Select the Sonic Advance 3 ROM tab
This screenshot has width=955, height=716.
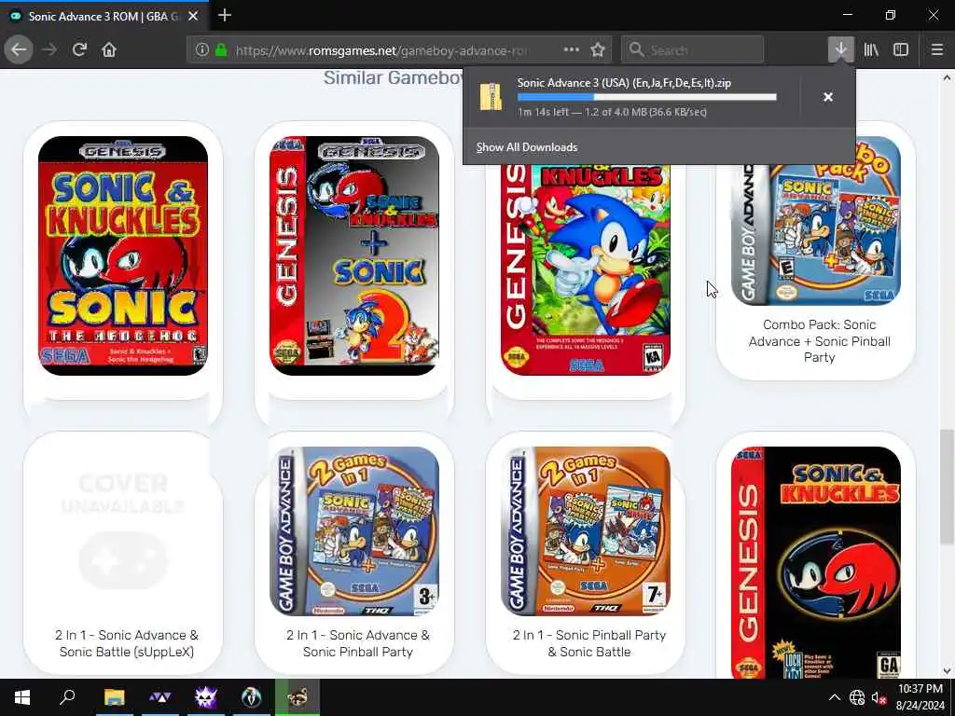104,17
